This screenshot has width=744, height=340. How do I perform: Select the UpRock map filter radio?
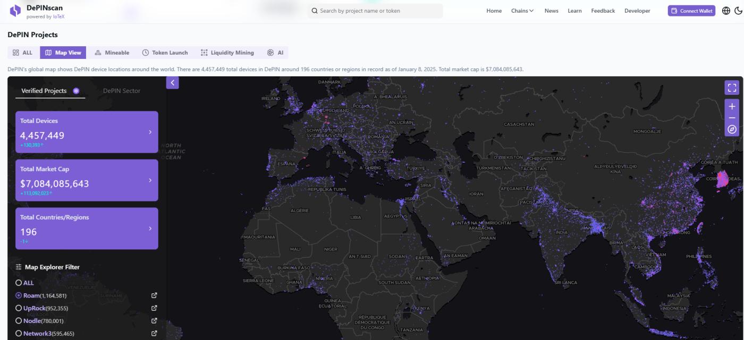19,308
